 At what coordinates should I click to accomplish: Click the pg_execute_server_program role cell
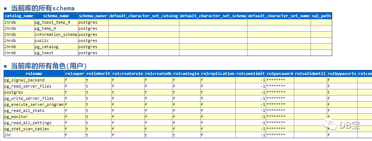(34, 104)
